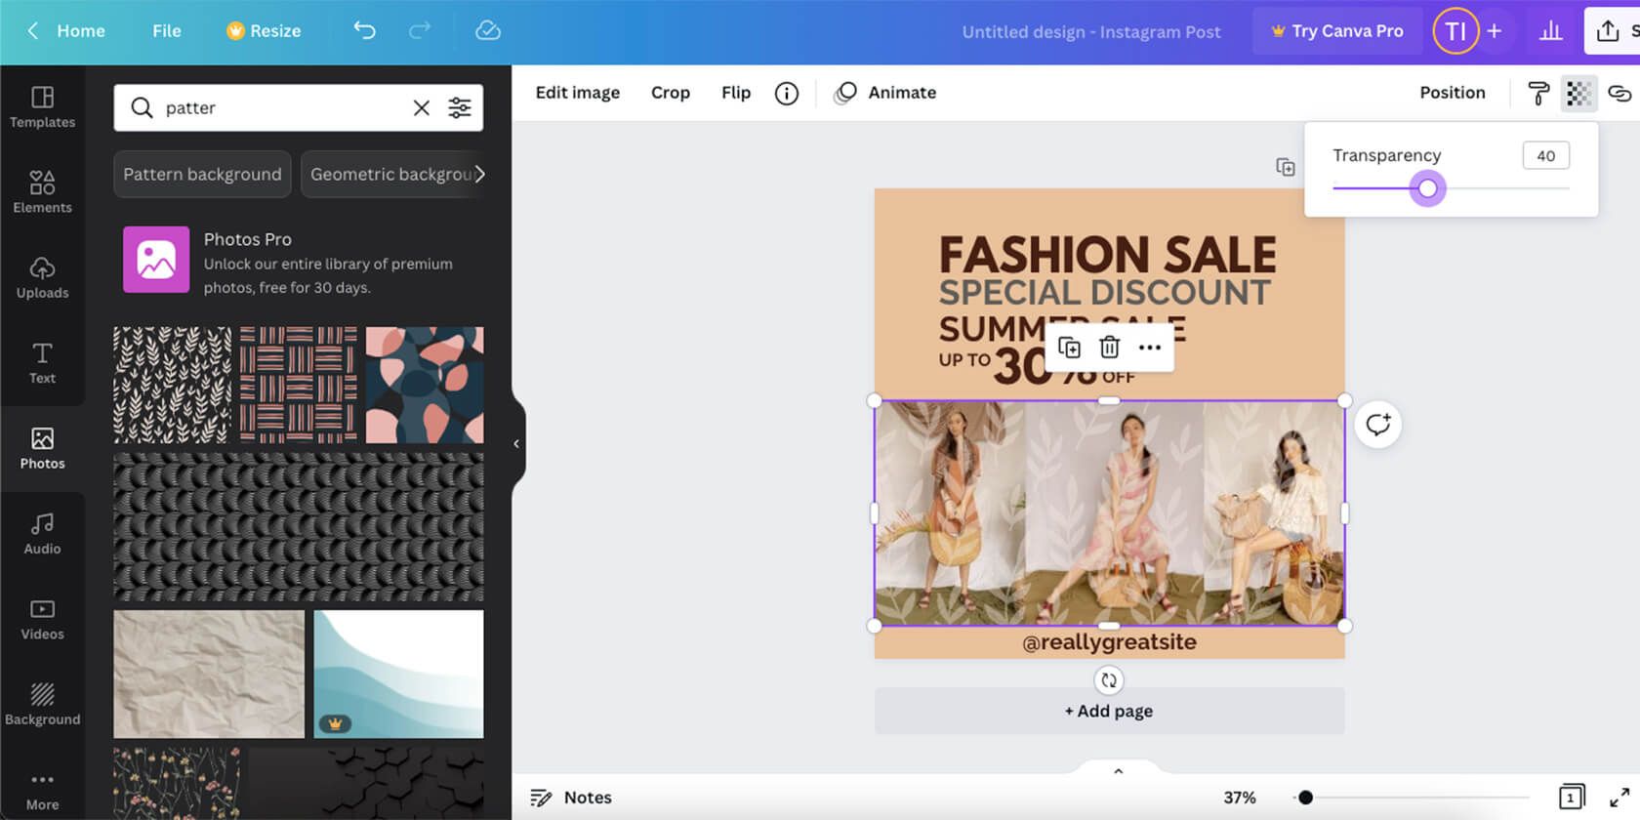
Task: Go back to Home
Action: click(65, 31)
